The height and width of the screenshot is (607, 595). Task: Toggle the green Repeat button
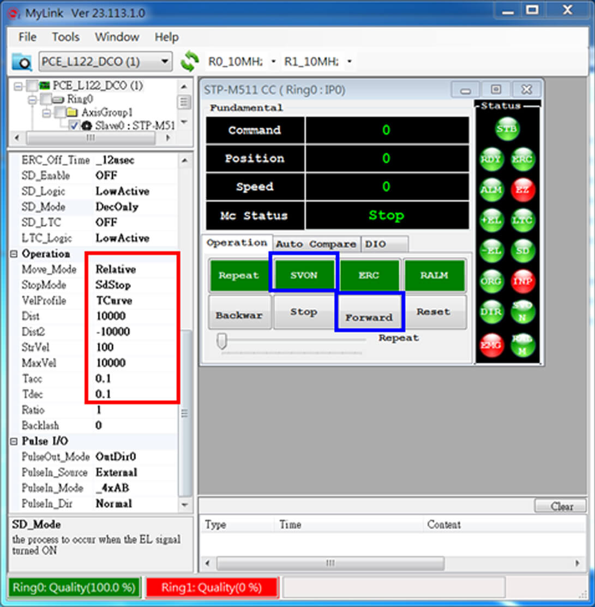[x=239, y=275]
